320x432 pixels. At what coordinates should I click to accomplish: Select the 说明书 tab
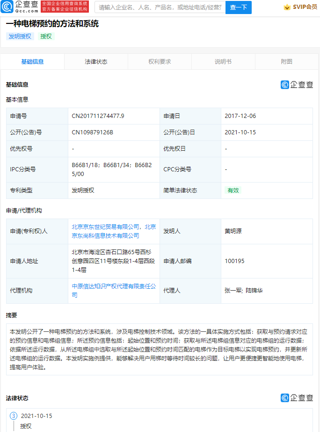tap(223, 62)
